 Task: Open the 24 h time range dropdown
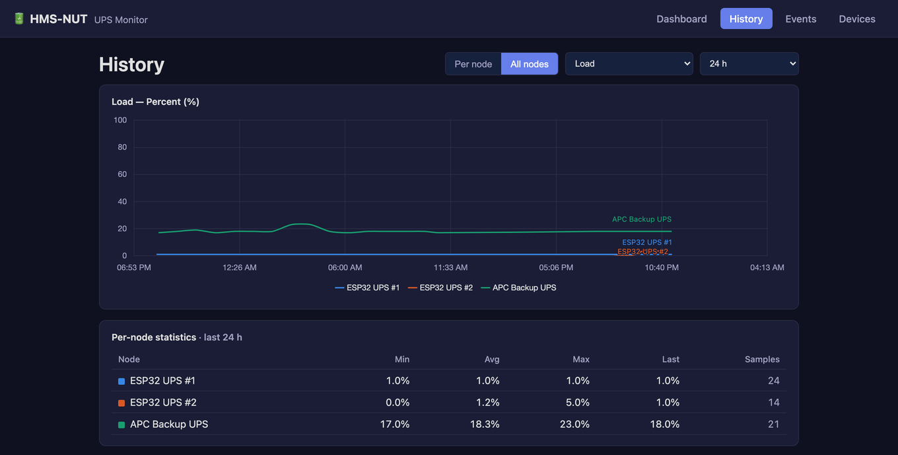[x=749, y=63]
